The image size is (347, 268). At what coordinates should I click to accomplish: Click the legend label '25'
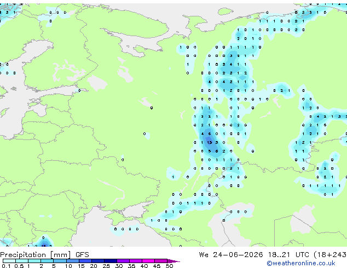[106, 266]
